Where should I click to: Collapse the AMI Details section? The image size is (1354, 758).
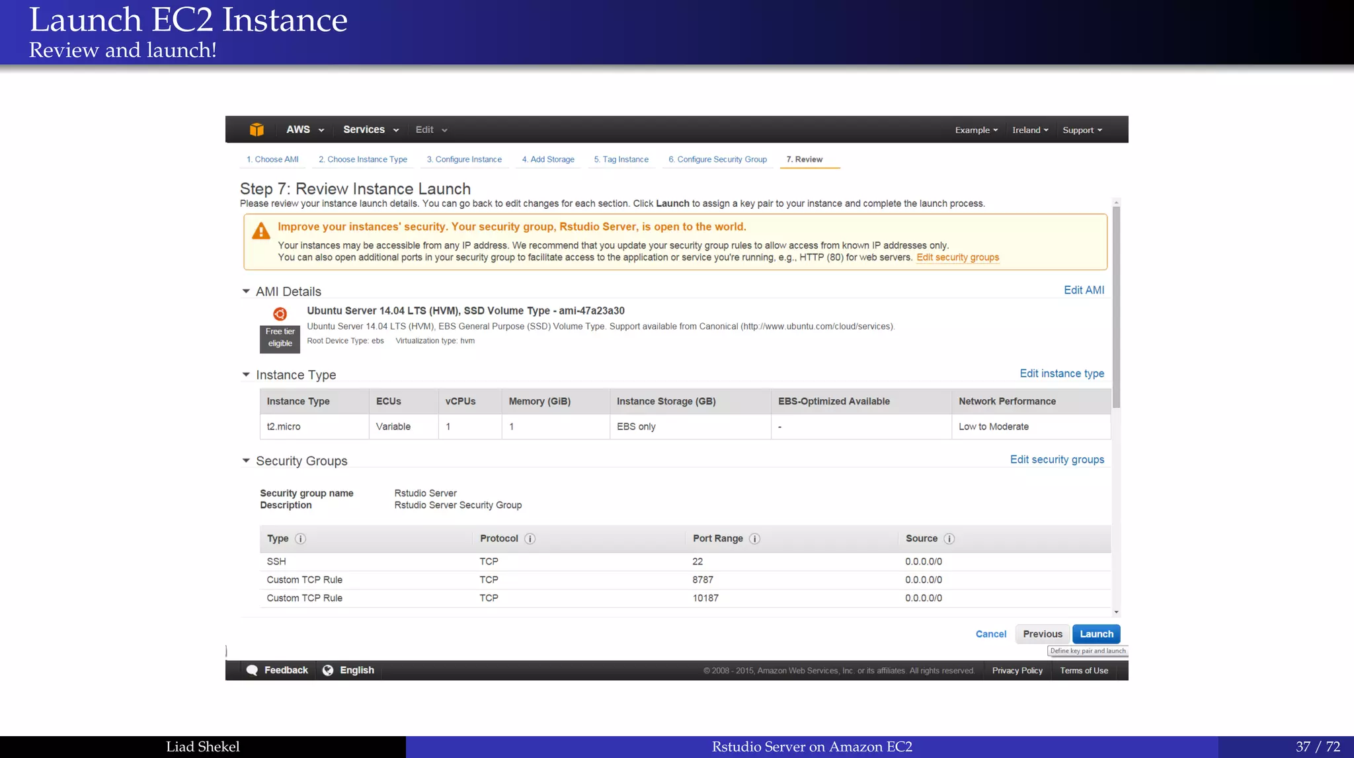click(x=246, y=291)
